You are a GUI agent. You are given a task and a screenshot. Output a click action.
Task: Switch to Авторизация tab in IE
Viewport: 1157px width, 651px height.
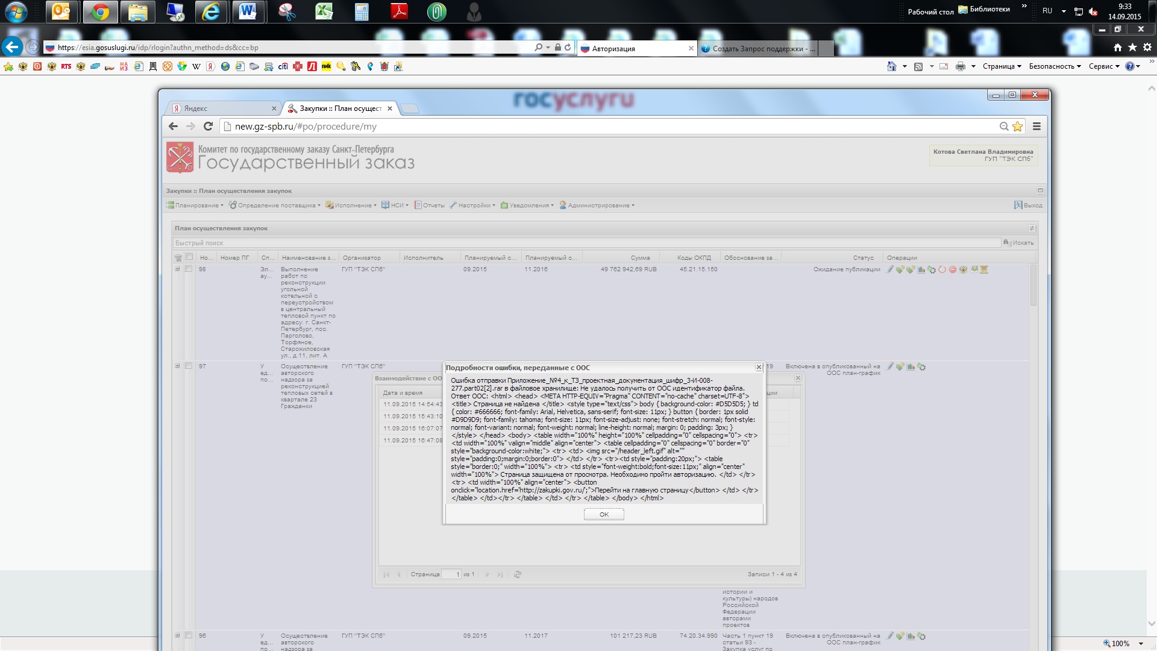(638, 48)
